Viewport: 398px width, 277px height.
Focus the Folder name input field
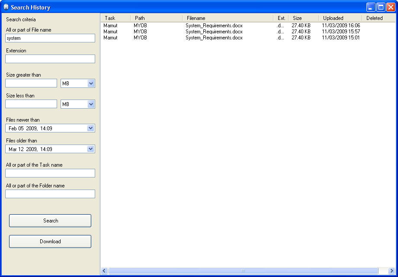(50, 194)
